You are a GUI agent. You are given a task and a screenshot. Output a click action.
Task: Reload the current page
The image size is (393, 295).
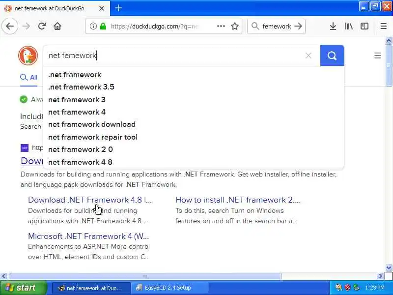coord(42,26)
